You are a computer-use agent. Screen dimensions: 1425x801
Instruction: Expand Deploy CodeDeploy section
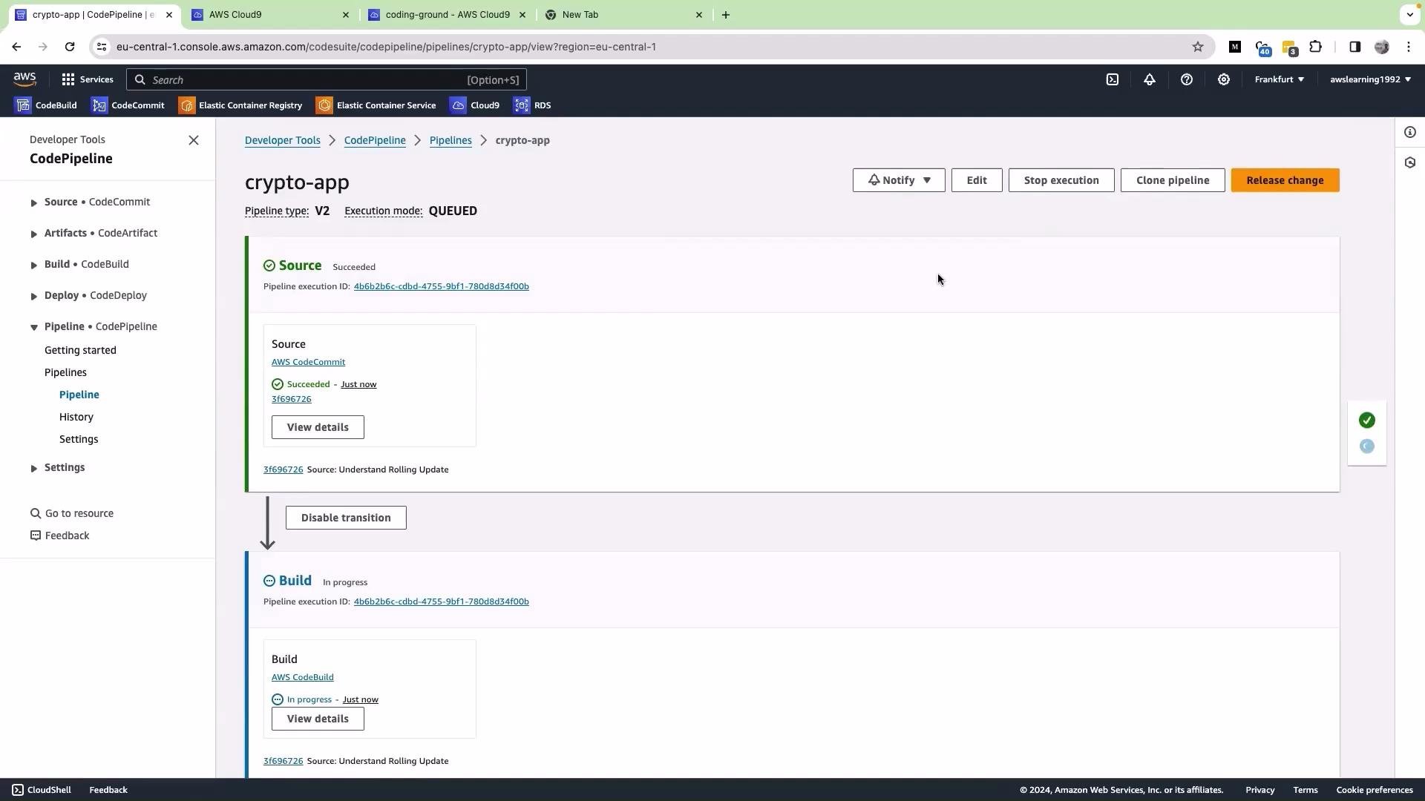pos(88,295)
